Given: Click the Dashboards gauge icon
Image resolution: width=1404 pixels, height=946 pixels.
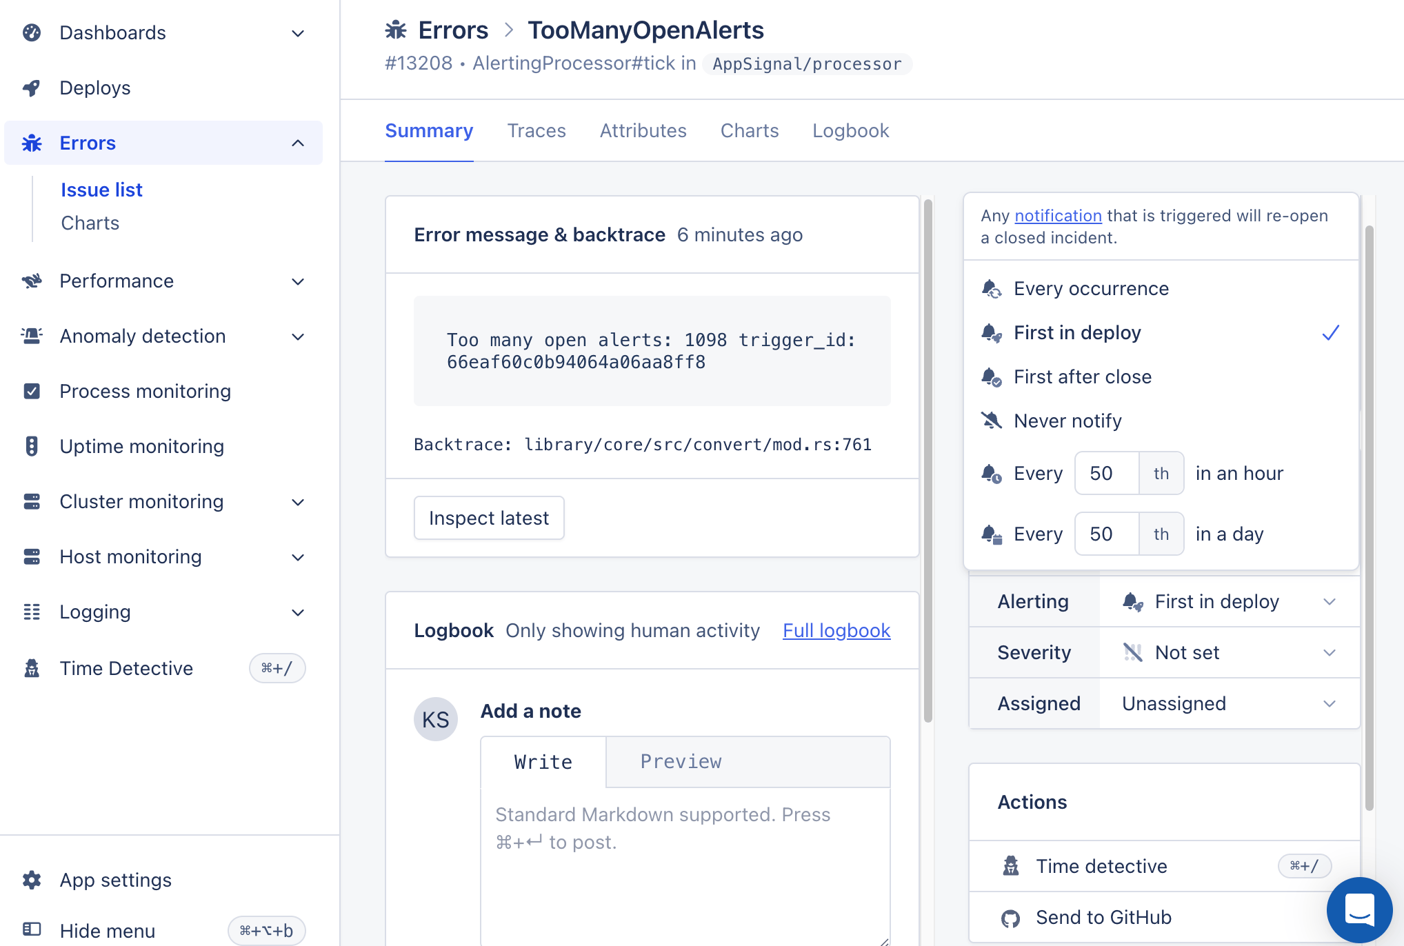Looking at the screenshot, I should pyautogui.click(x=32, y=32).
